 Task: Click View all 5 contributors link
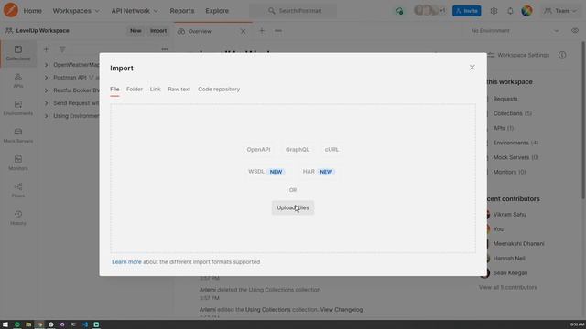coord(508,287)
